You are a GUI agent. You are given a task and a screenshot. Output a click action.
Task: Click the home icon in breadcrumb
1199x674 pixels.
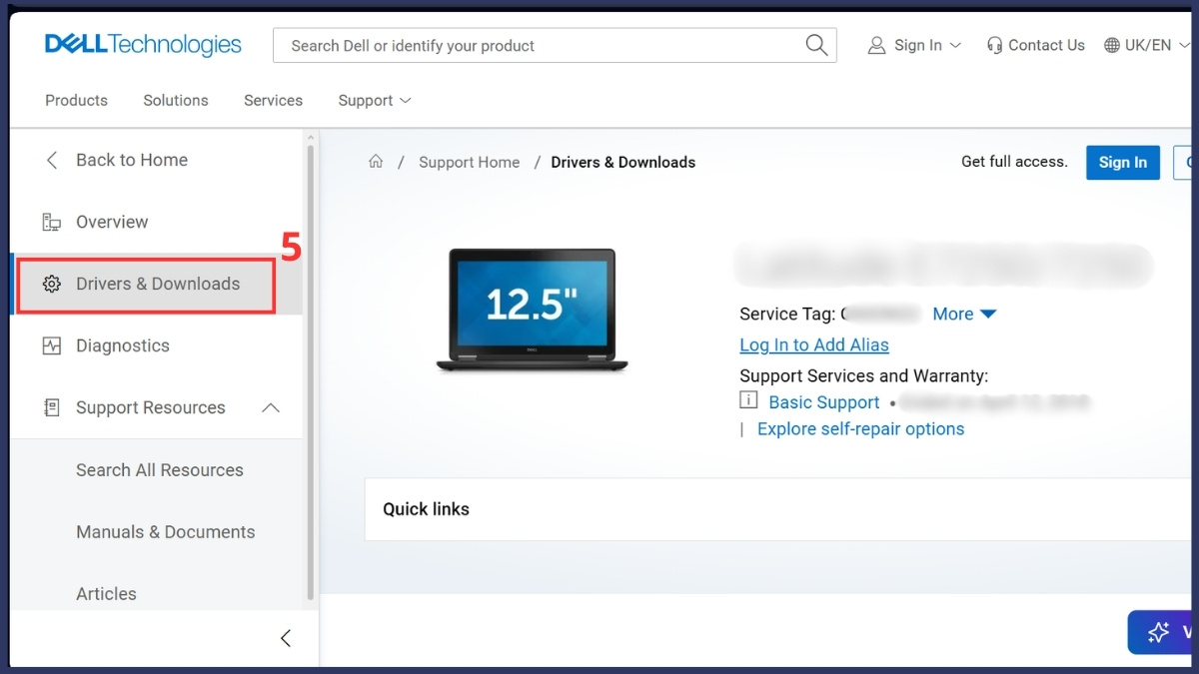pos(376,162)
